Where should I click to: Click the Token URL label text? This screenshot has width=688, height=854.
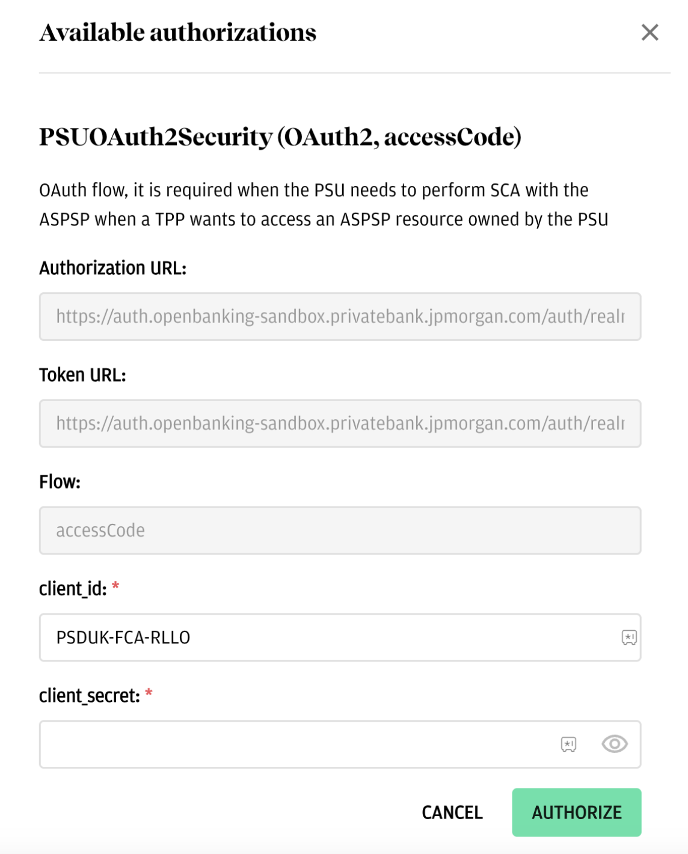tap(82, 375)
